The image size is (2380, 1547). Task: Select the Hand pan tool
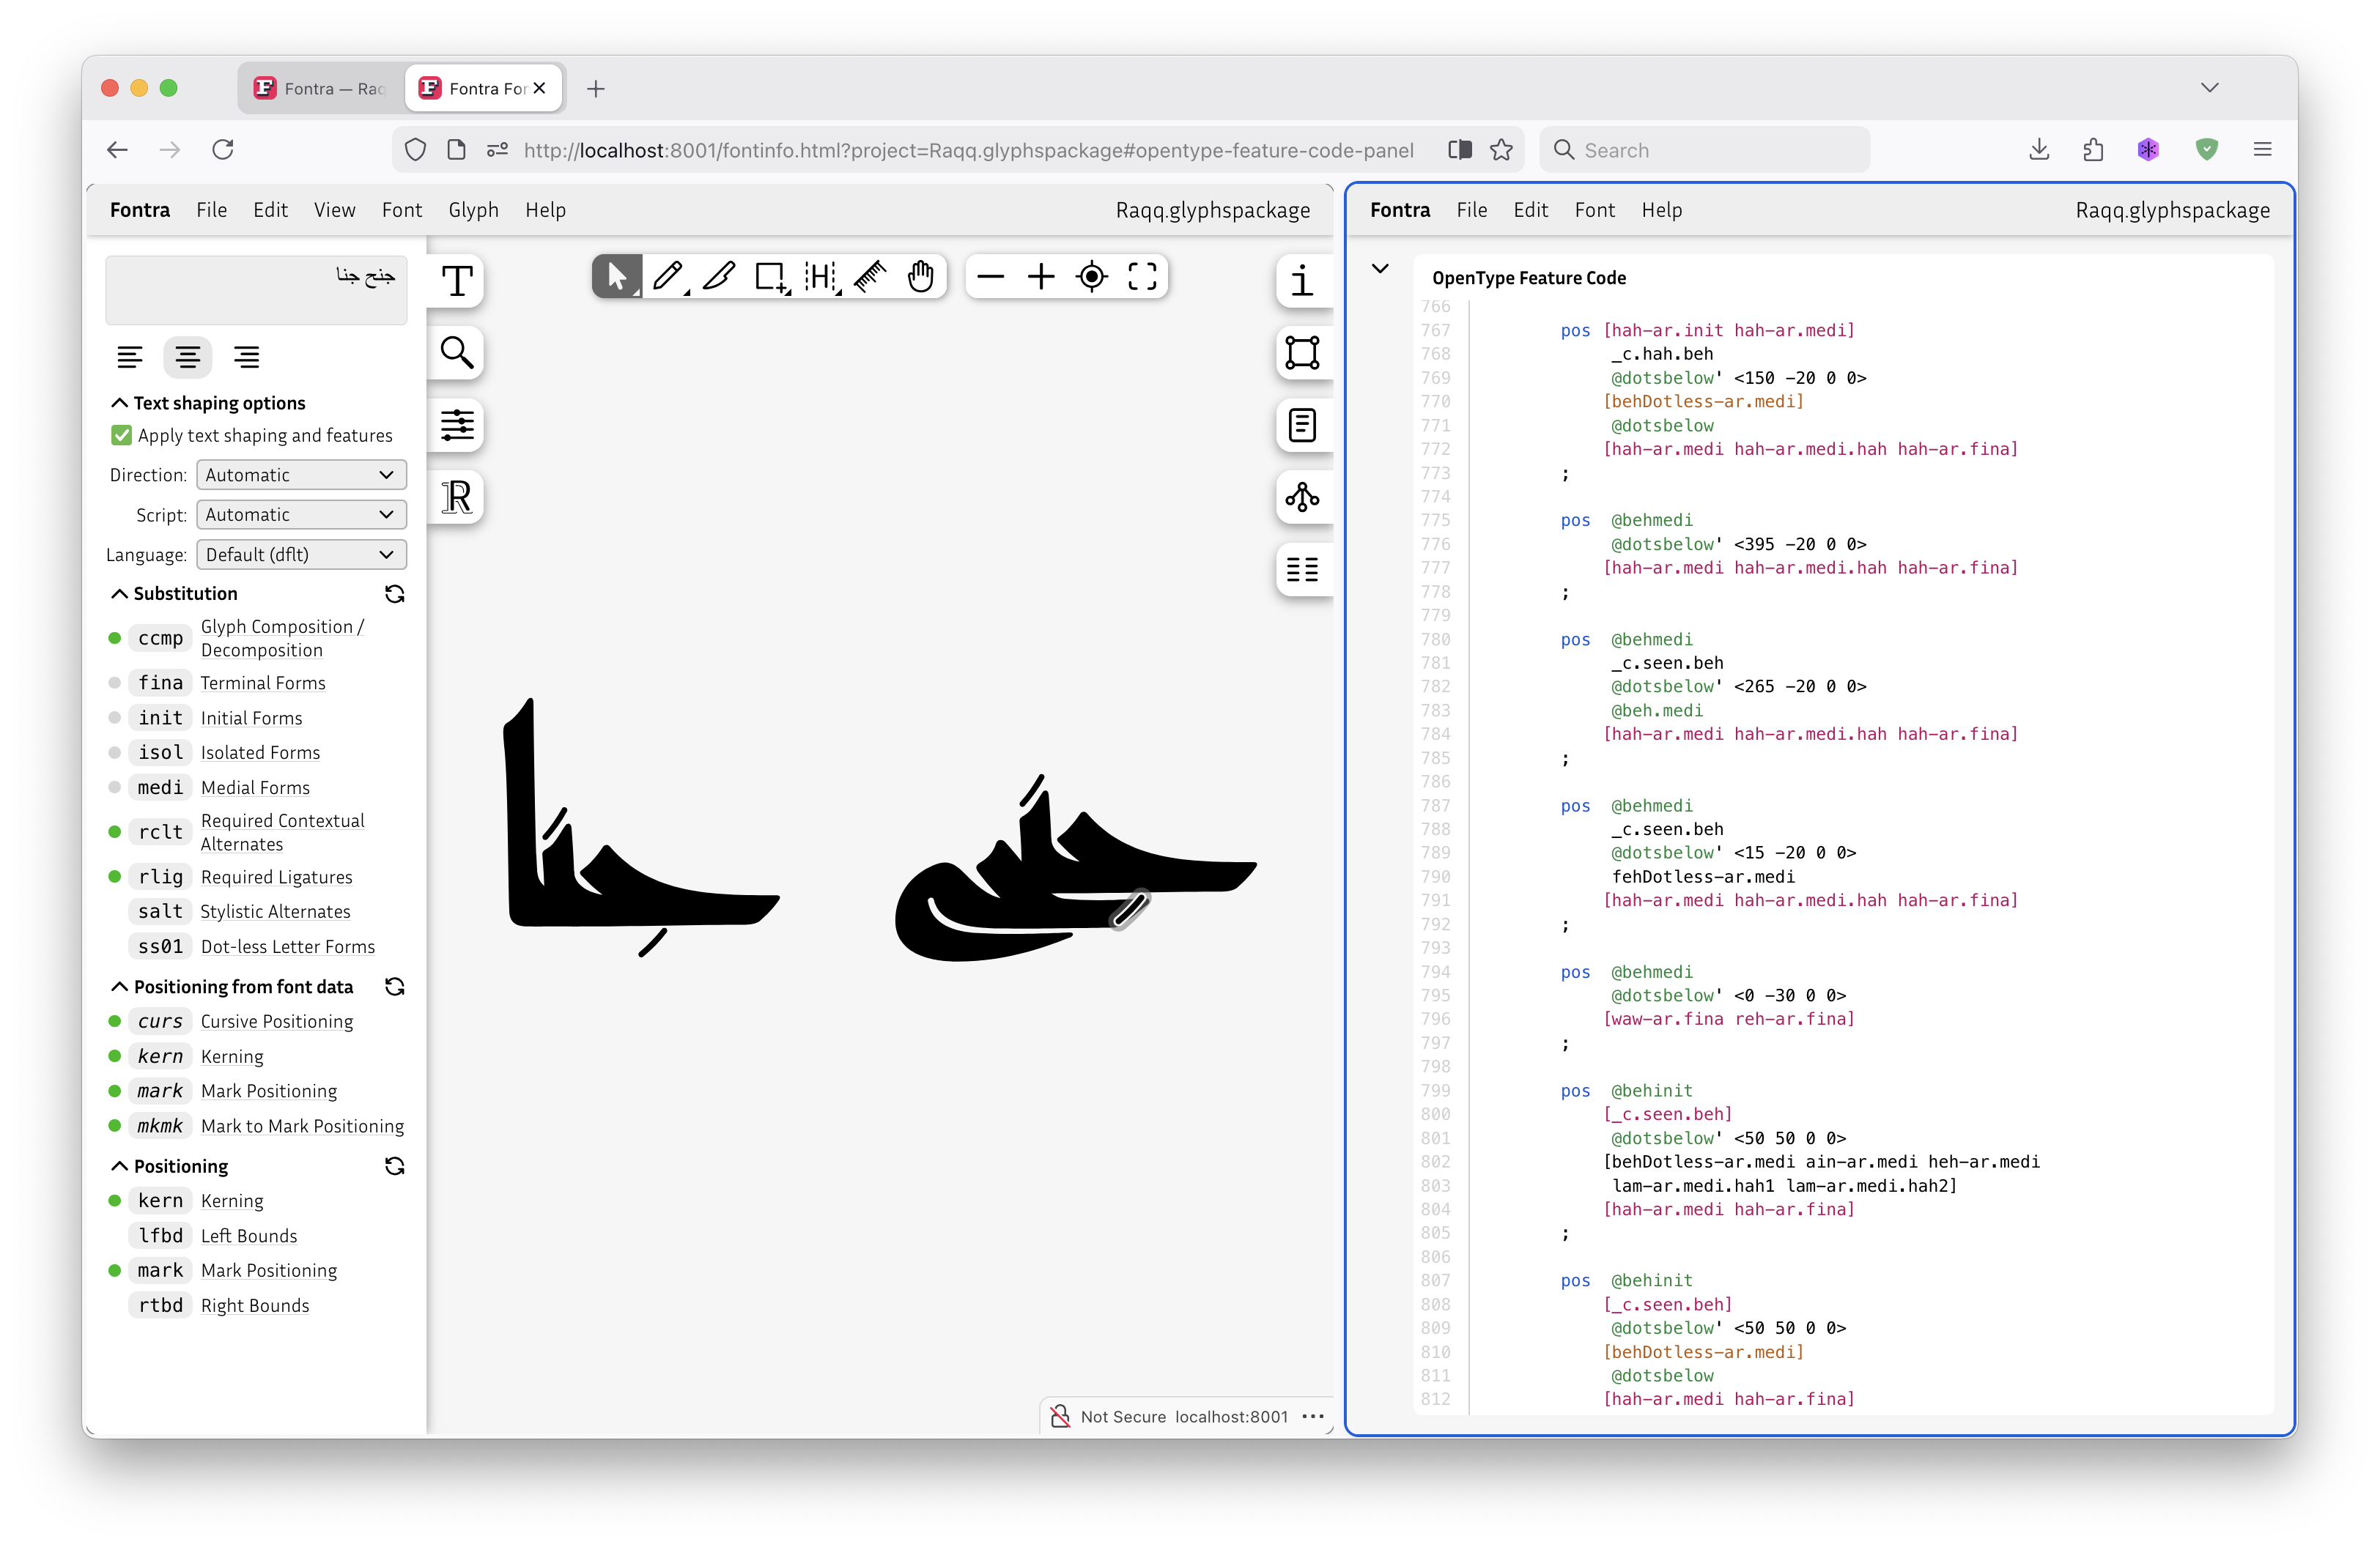(920, 276)
